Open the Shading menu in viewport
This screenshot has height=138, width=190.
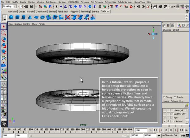[x=18, y=24]
